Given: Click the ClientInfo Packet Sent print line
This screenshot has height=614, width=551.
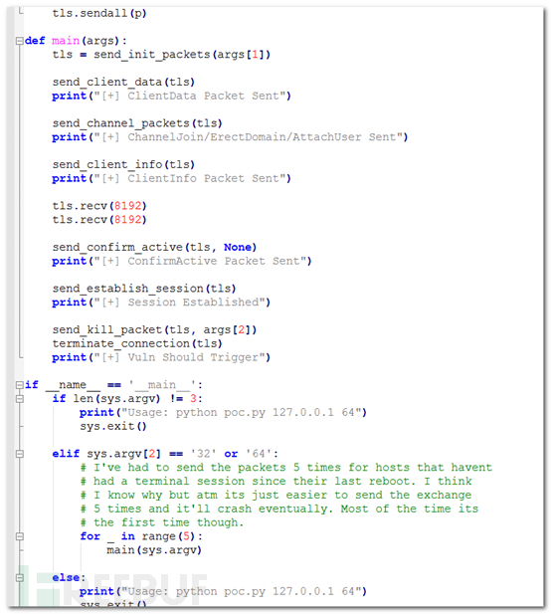Looking at the screenshot, I should tap(171, 178).
